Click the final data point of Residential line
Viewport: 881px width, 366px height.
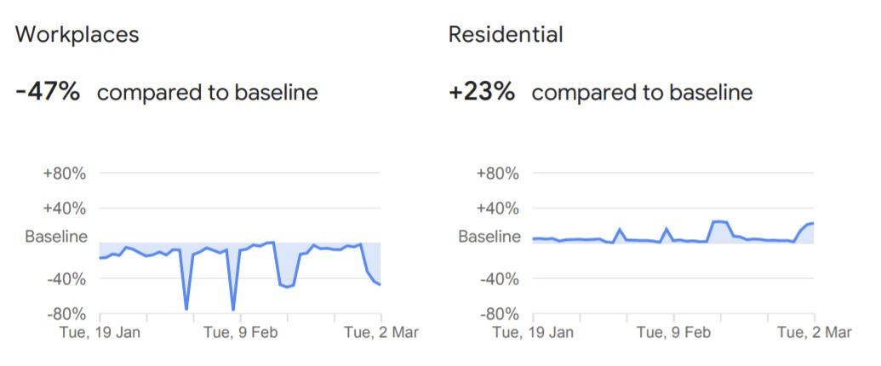(x=814, y=223)
